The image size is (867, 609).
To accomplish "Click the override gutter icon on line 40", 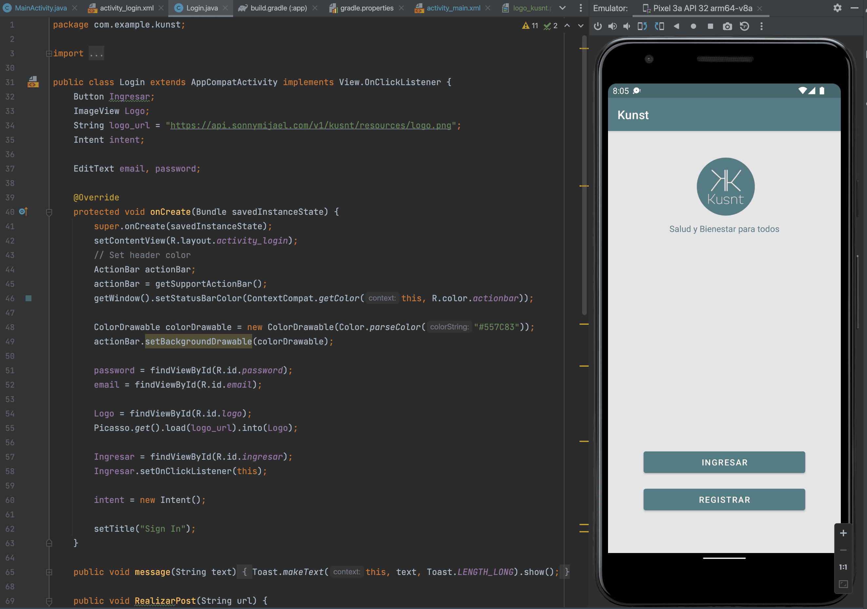I will [x=24, y=212].
